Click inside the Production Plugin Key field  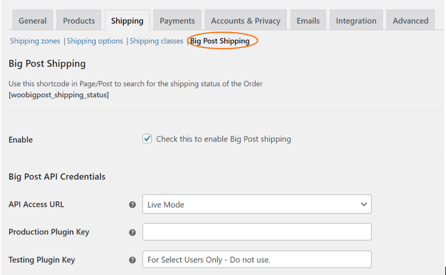(257, 232)
